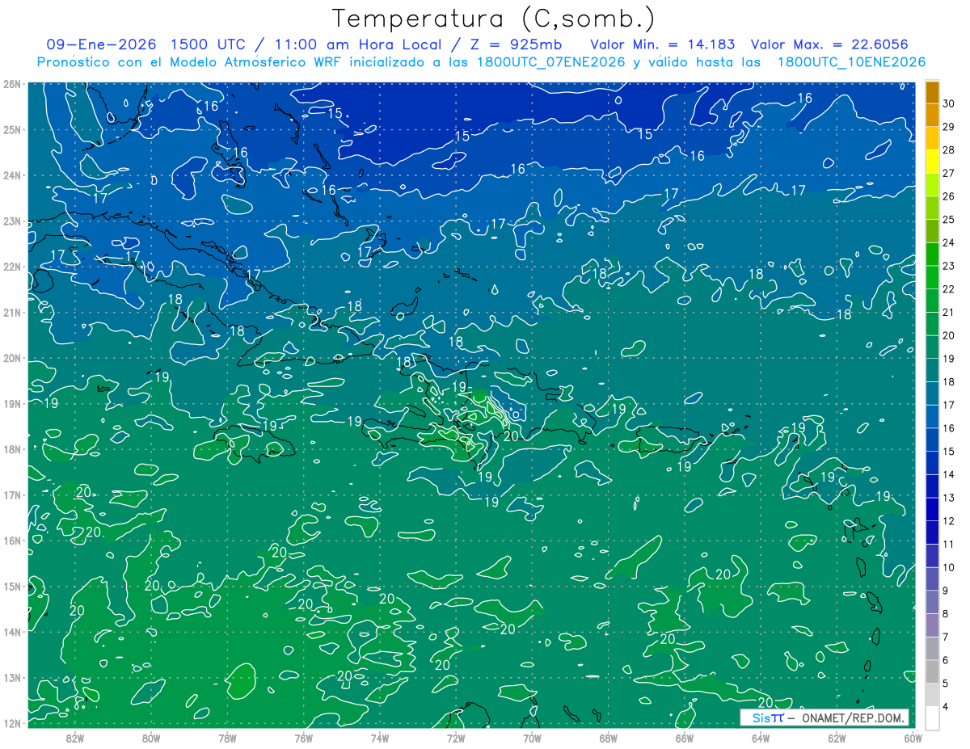Click the color scale label "30"

949,103
